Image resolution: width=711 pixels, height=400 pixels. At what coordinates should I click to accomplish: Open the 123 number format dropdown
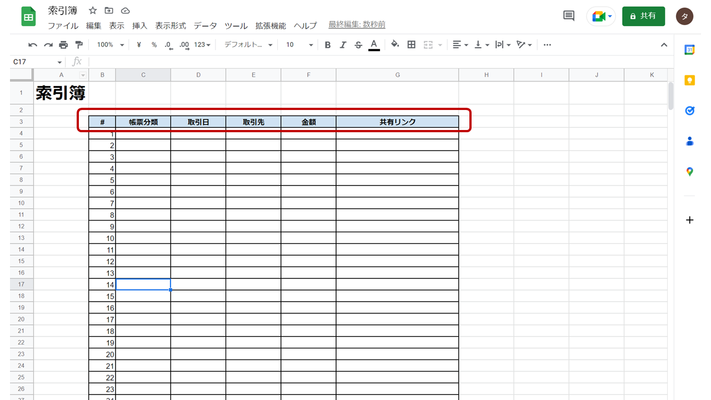(202, 45)
